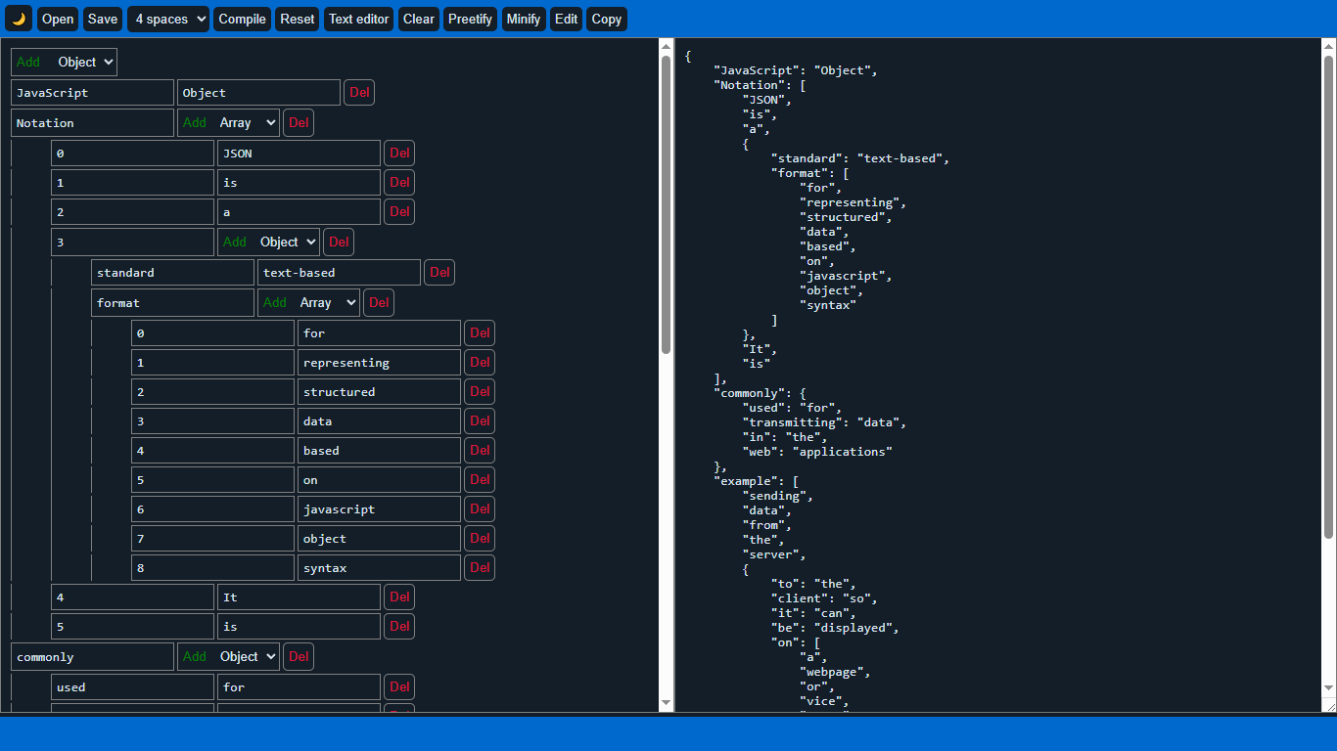
Task: Delete the format array row
Action: (379, 302)
